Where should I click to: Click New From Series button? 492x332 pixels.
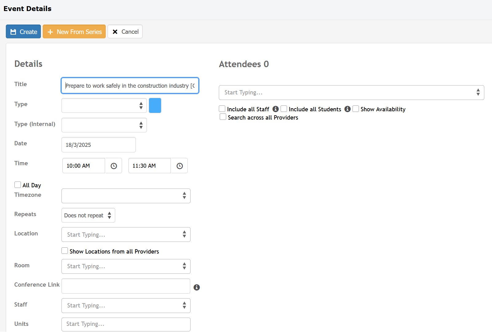tap(74, 32)
